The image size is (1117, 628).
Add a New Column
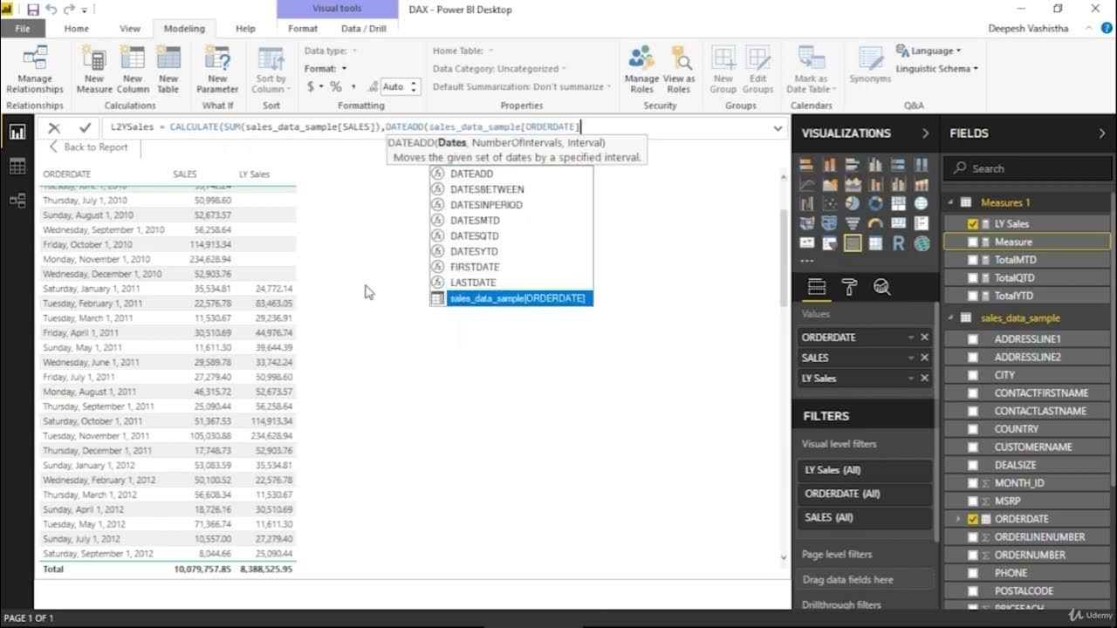(x=133, y=70)
